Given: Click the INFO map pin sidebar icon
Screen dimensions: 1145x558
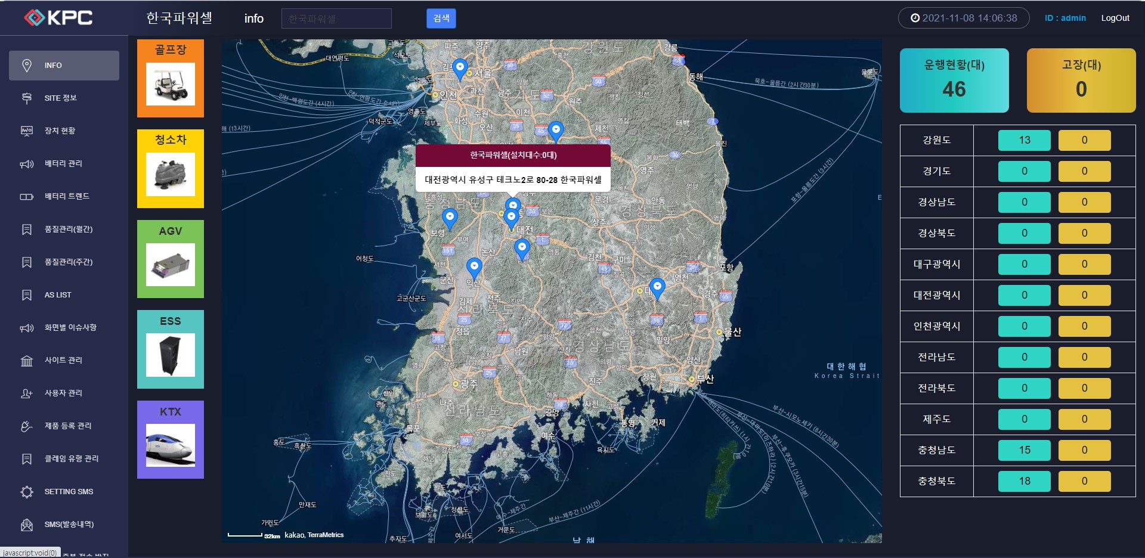Looking at the screenshot, I should click(27, 66).
